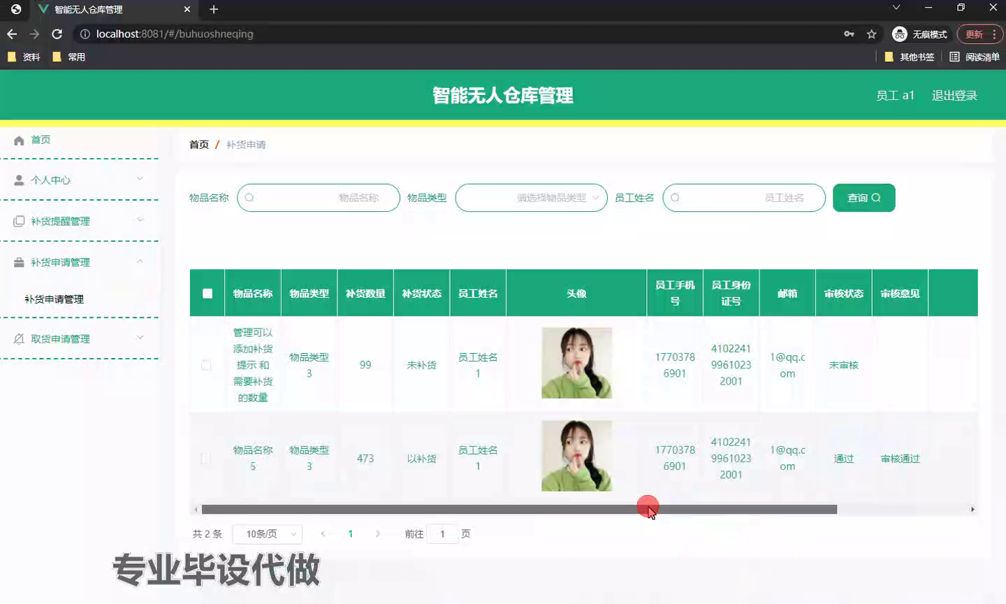Reload the page with refresh icon
1006x604 pixels.
[57, 34]
